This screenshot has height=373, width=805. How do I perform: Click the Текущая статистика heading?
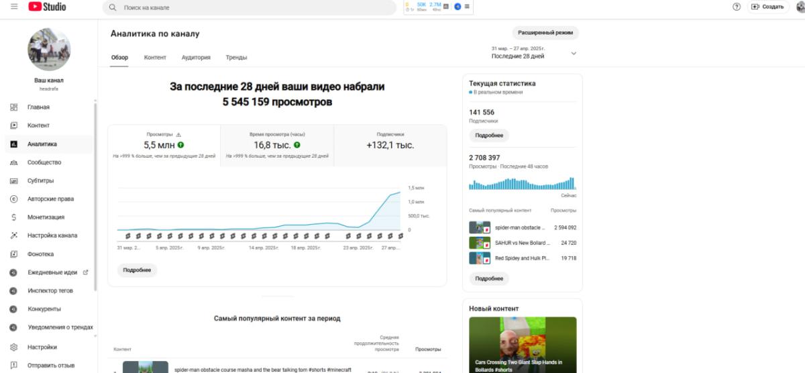[x=502, y=84]
